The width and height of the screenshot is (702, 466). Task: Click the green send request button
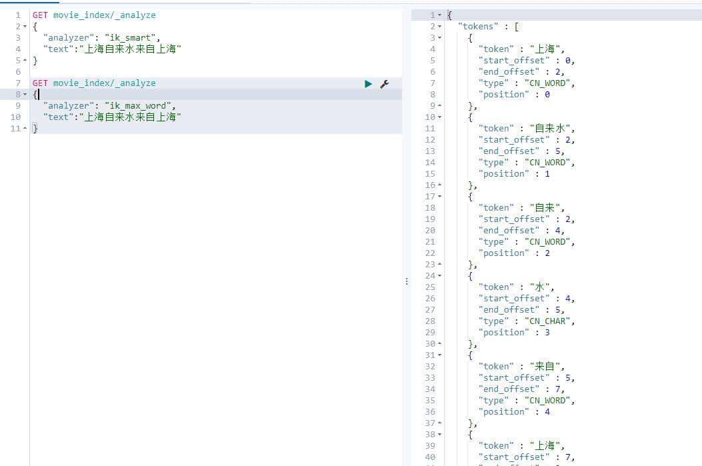pyautogui.click(x=369, y=83)
